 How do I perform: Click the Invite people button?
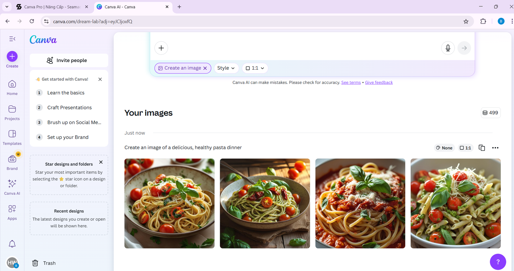tap(69, 60)
